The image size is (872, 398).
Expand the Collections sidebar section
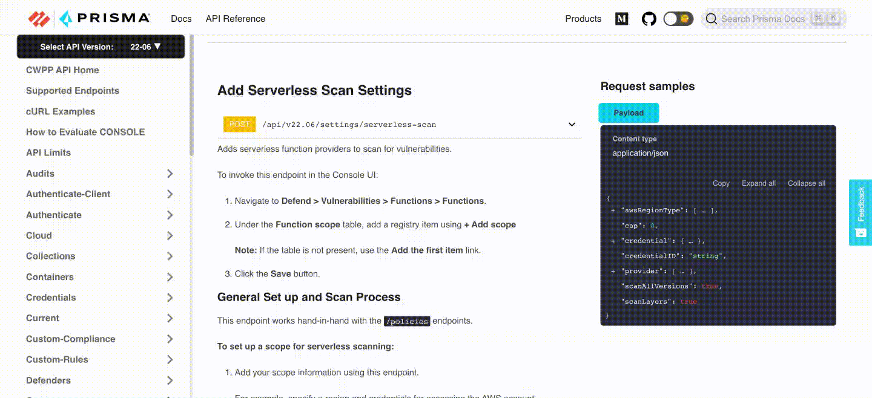101,256
